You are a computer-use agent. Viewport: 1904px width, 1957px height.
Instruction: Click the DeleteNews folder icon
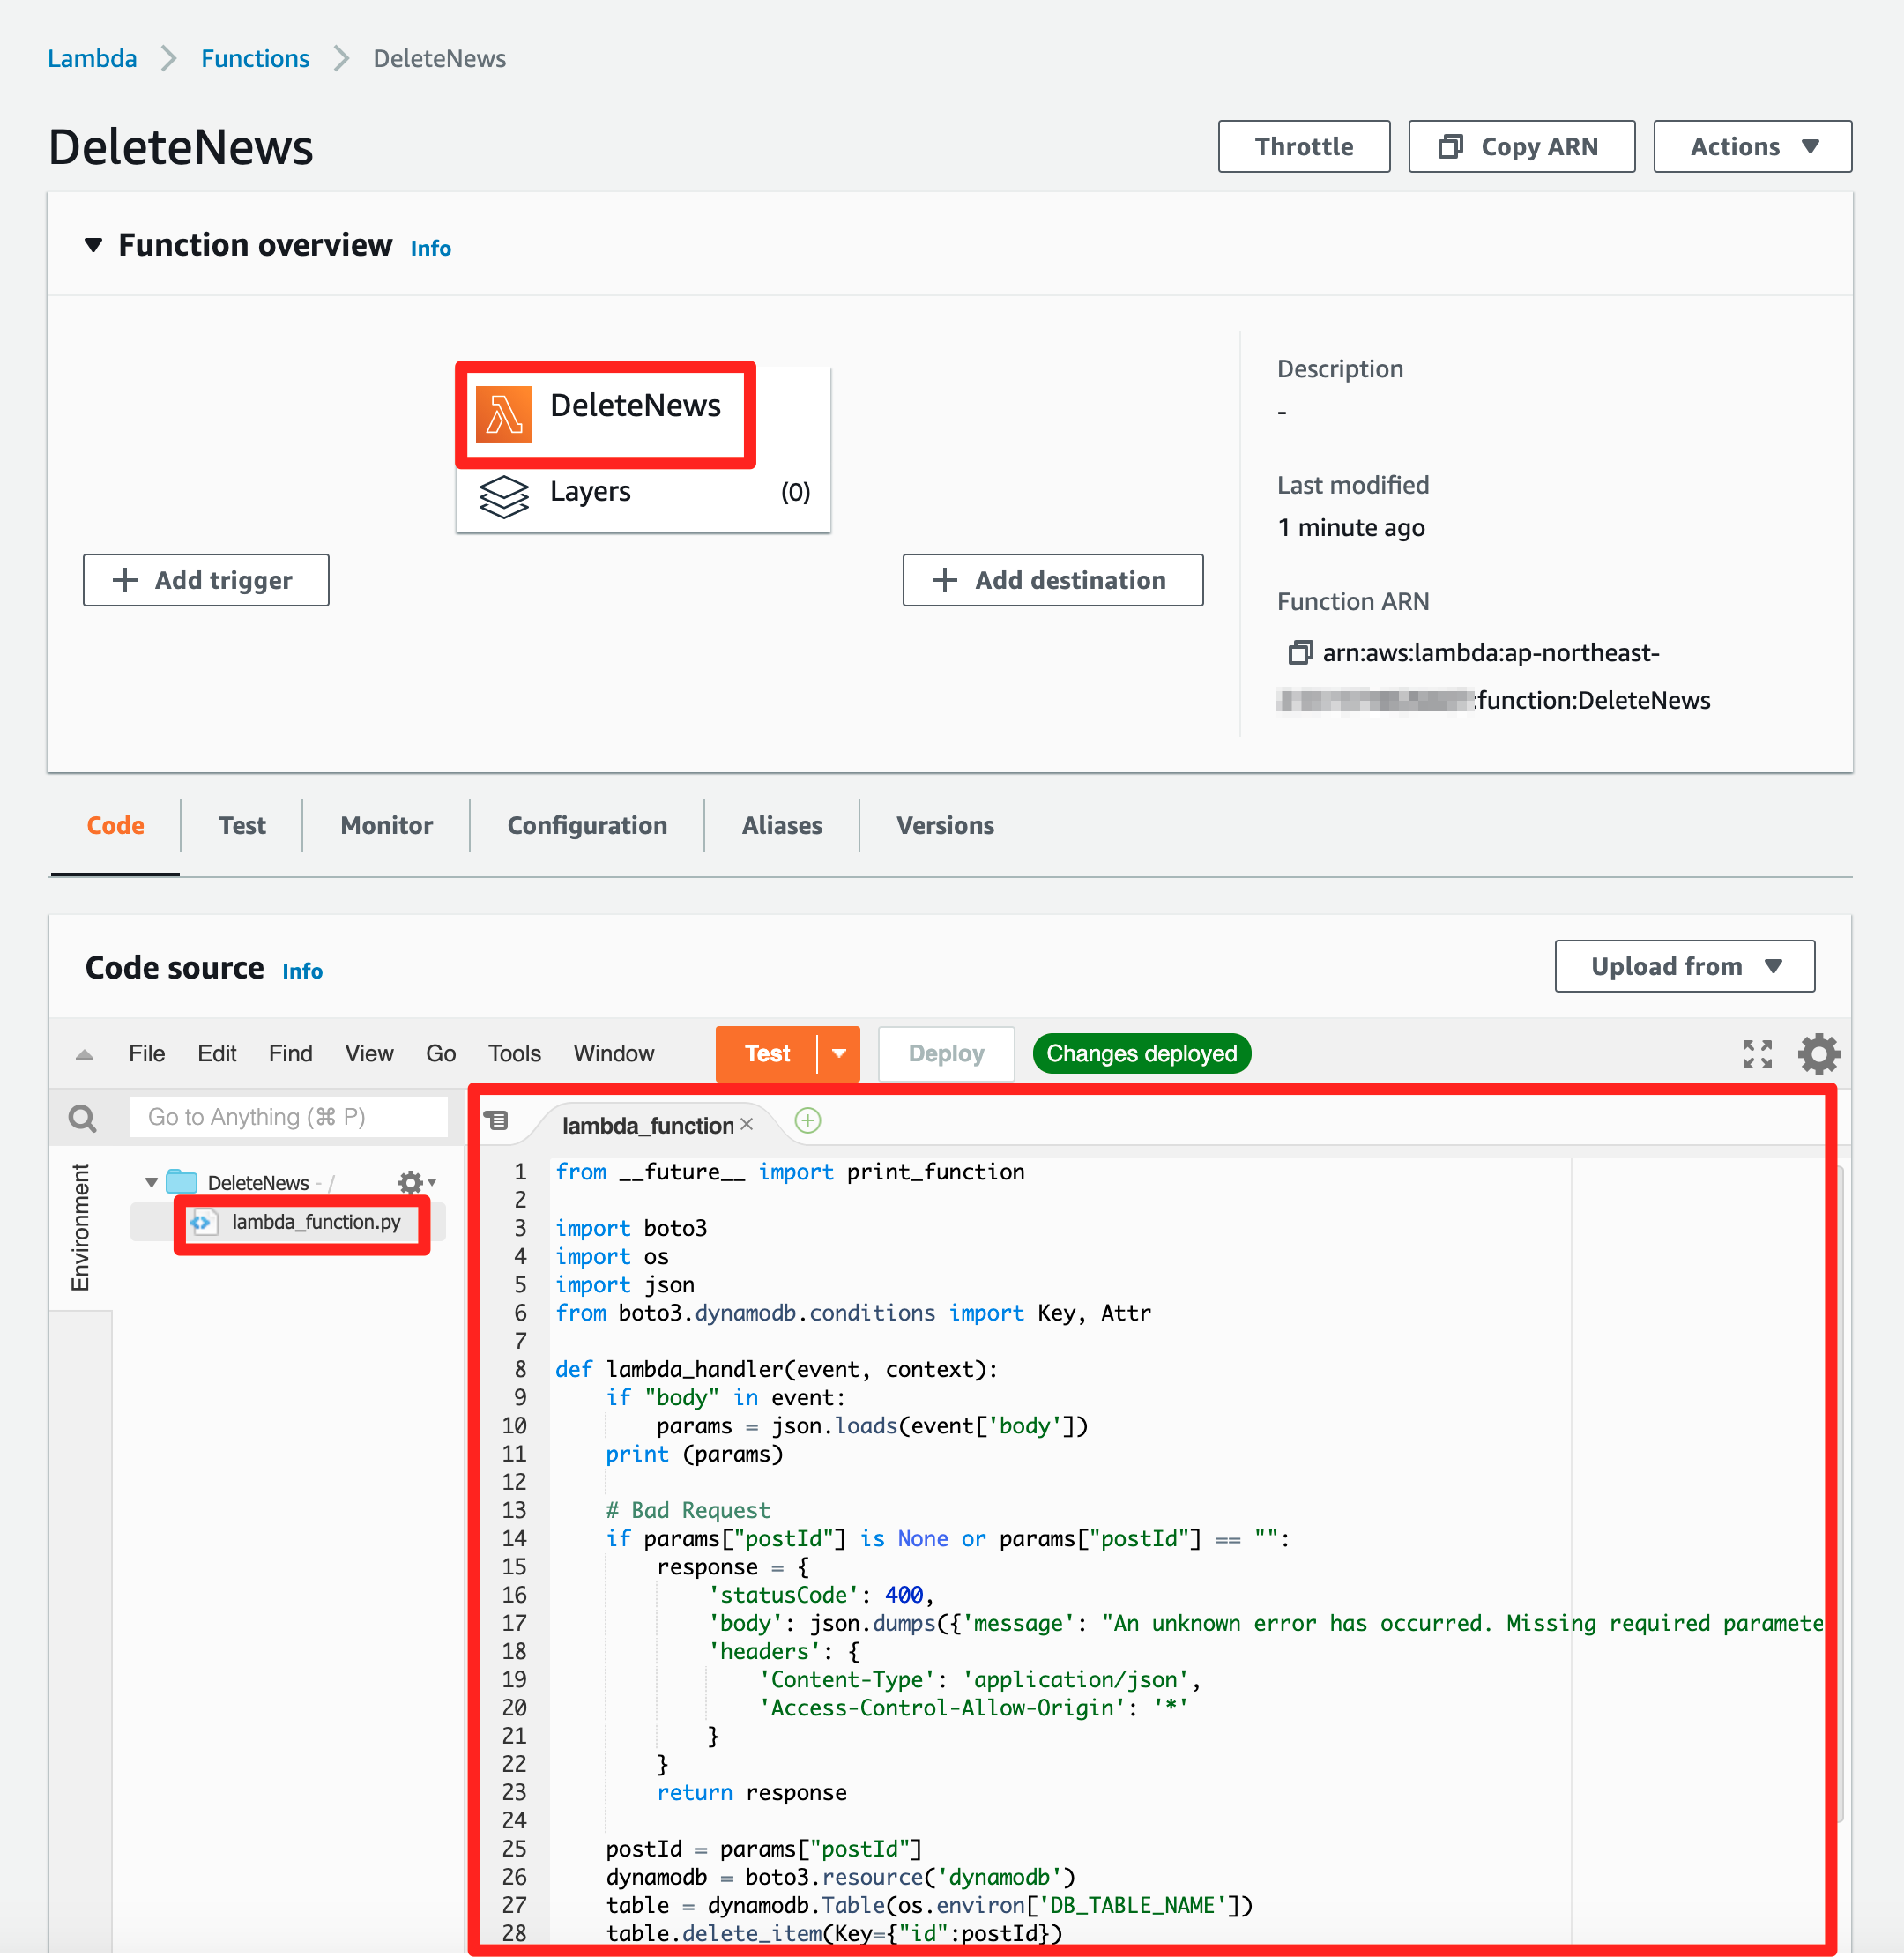coord(181,1181)
